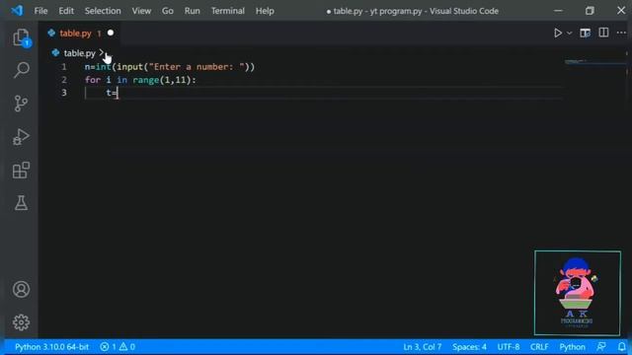The image size is (632, 355).
Task: Open the Terminal menu
Action: 228,11
